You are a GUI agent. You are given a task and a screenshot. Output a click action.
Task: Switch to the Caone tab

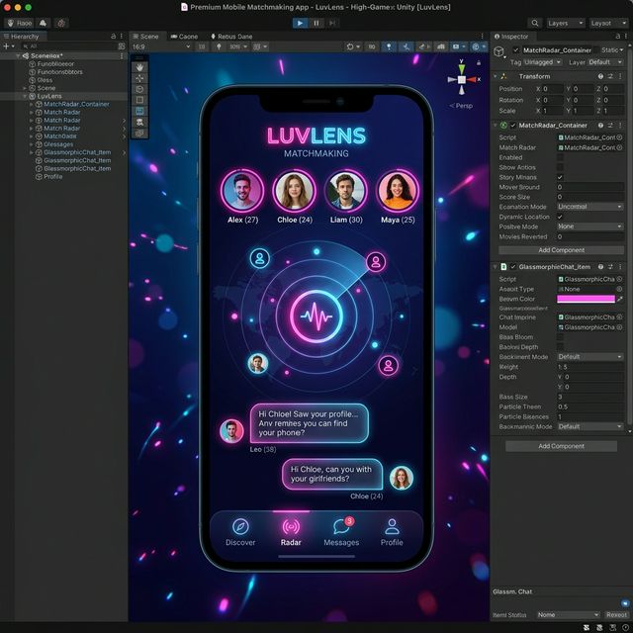185,37
